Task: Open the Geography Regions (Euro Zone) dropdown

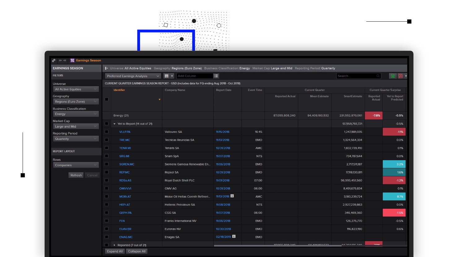Action: [x=76, y=102]
